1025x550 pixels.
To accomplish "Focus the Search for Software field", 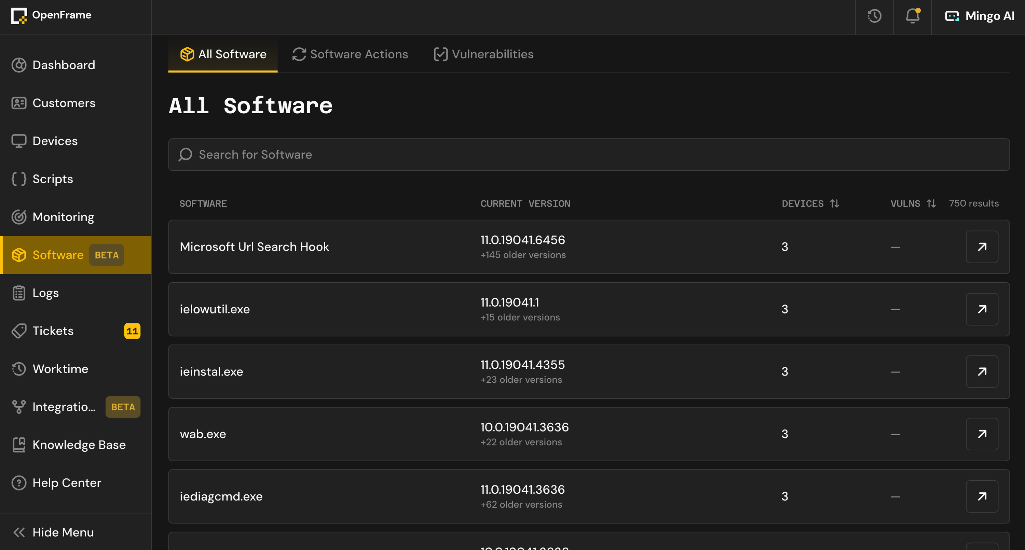I will pos(589,155).
